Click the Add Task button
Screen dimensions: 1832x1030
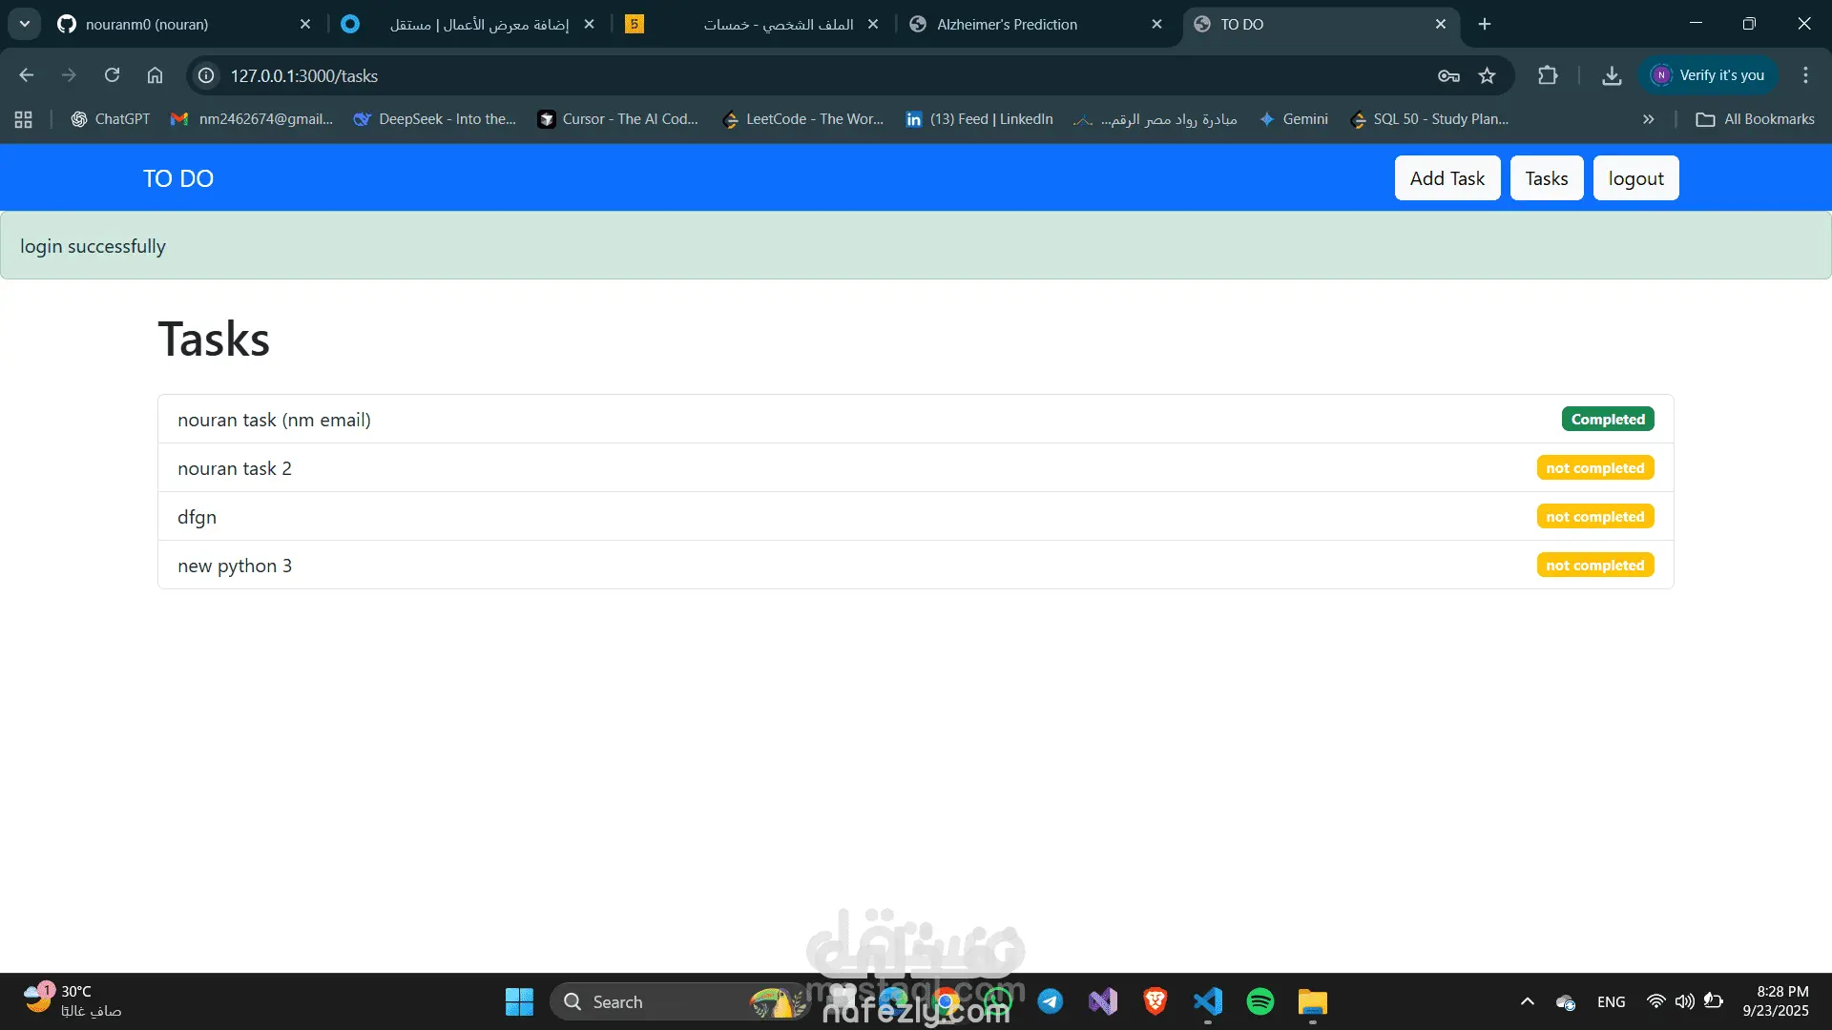point(1447,178)
